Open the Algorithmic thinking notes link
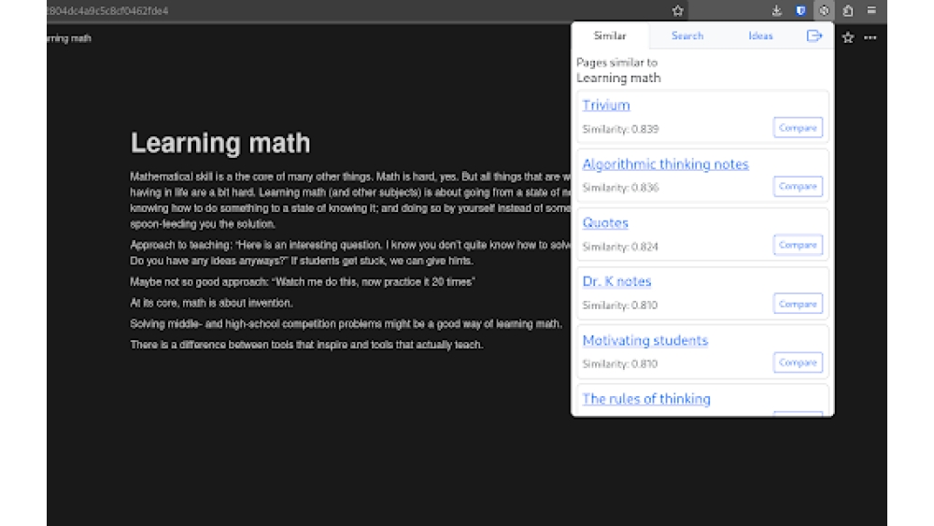This screenshot has width=934, height=526. tap(665, 163)
